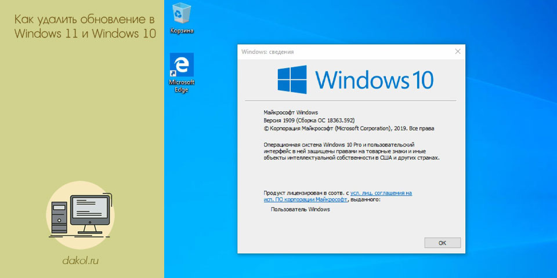This screenshot has height=278, width=557.
Task: Click the computer illustration above dakol.ru
Action: [80, 215]
